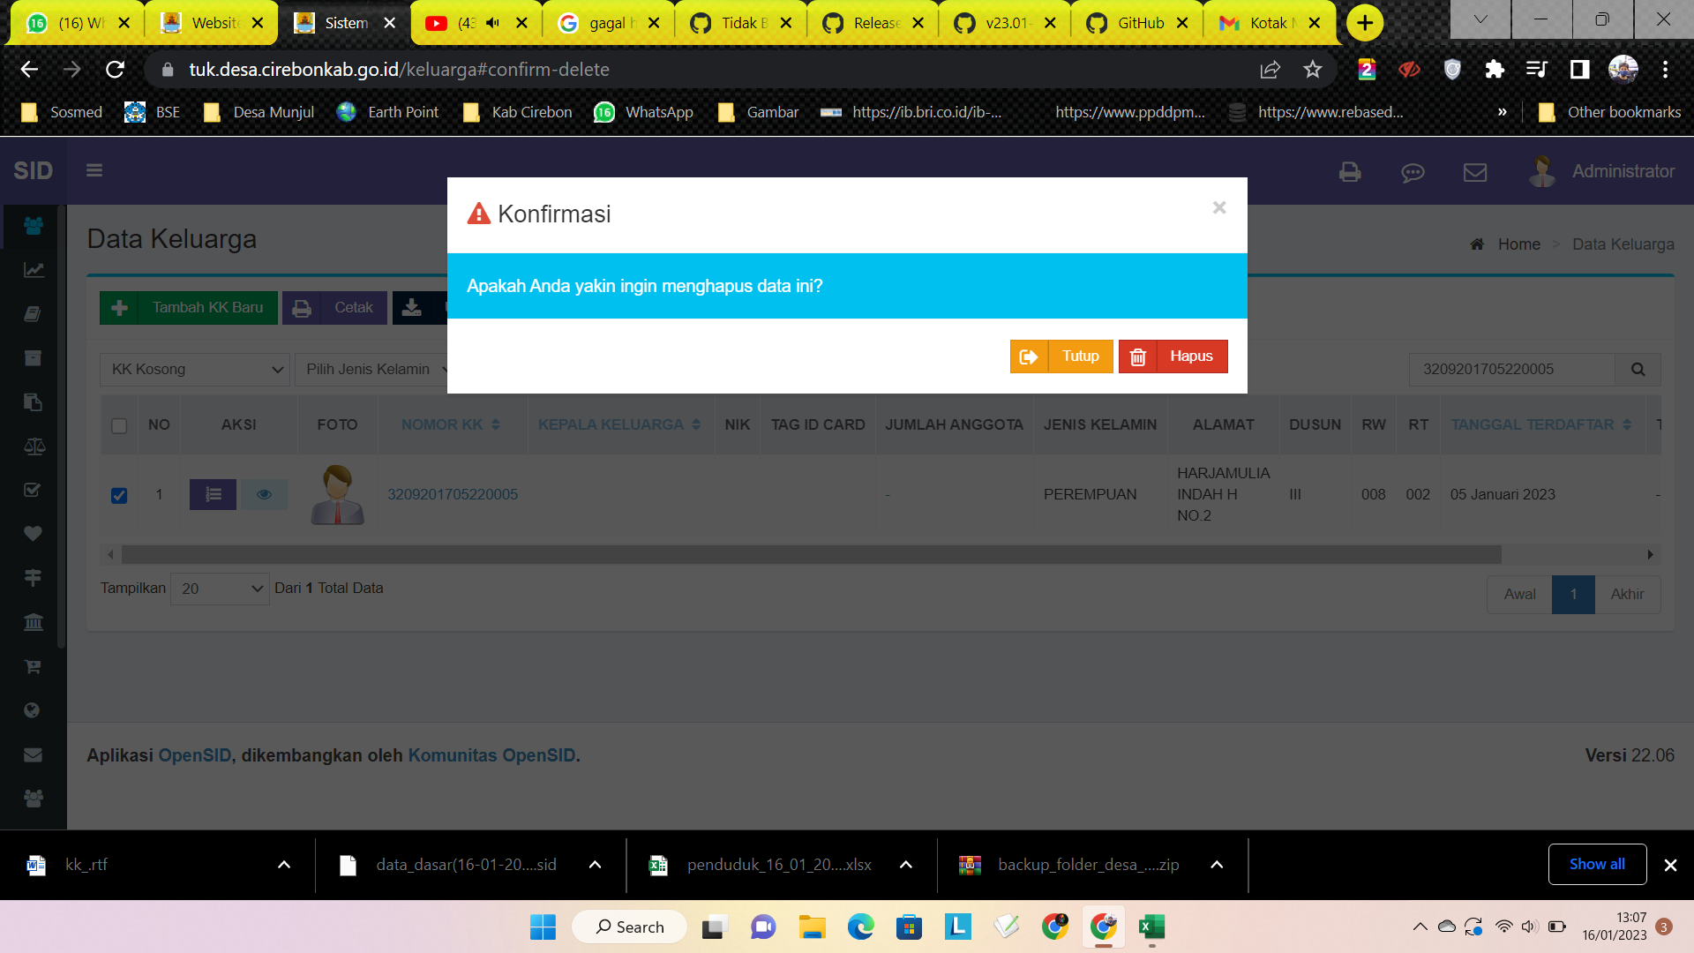Click the government building sidebar icon
Viewport: 1694px width, 953px height.
point(33,622)
